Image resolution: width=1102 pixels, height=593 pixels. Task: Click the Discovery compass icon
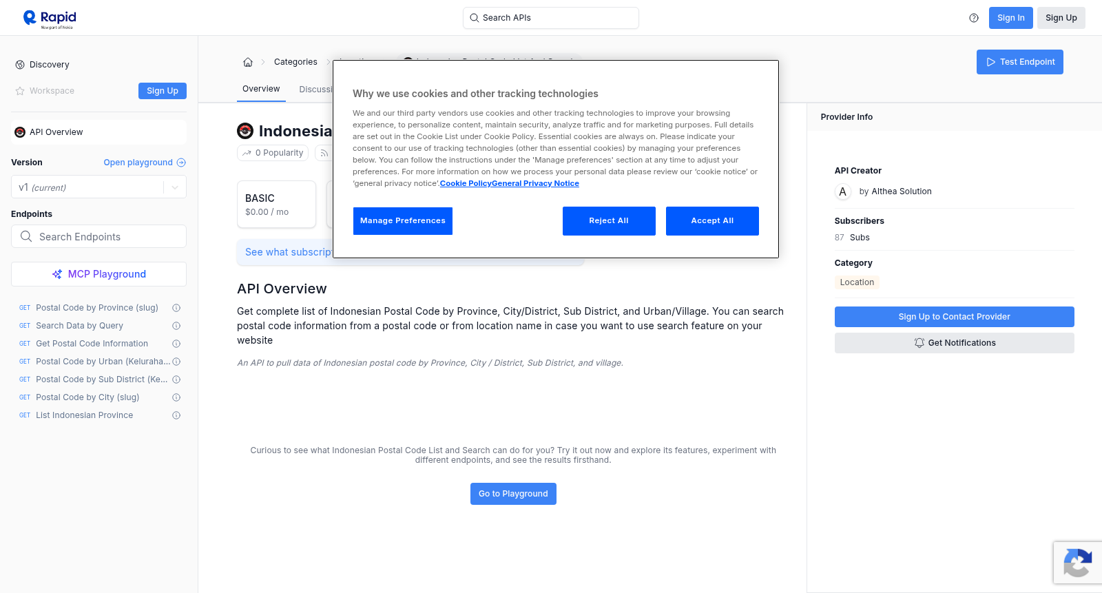pyautogui.click(x=20, y=65)
